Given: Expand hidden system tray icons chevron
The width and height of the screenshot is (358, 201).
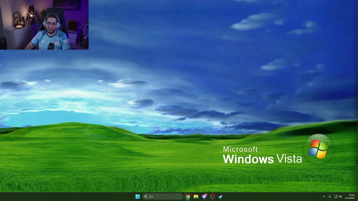Looking at the screenshot, I should coord(324,197).
